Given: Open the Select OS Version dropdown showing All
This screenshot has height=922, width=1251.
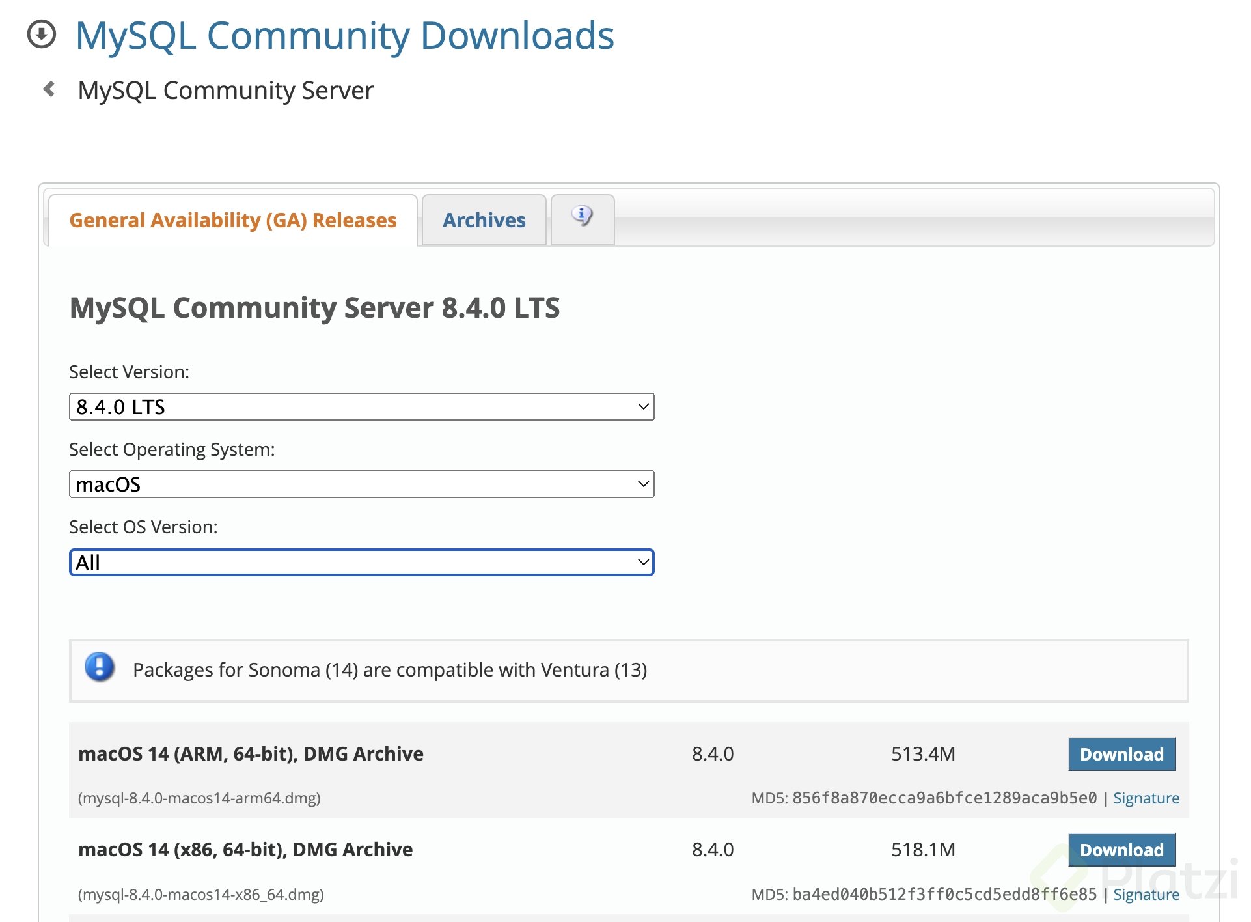Looking at the screenshot, I should click(362, 563).
